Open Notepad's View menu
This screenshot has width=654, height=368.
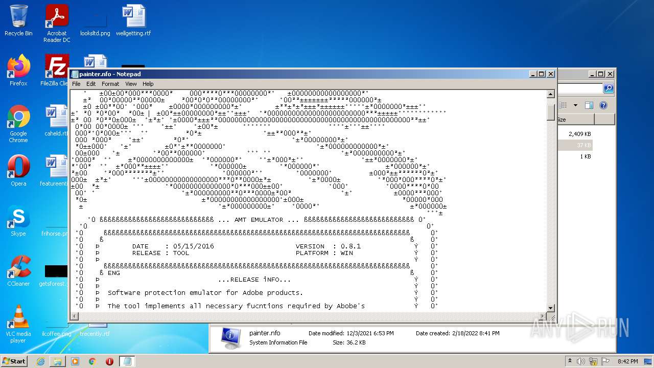pyautogui.click(x=131, y=84)
